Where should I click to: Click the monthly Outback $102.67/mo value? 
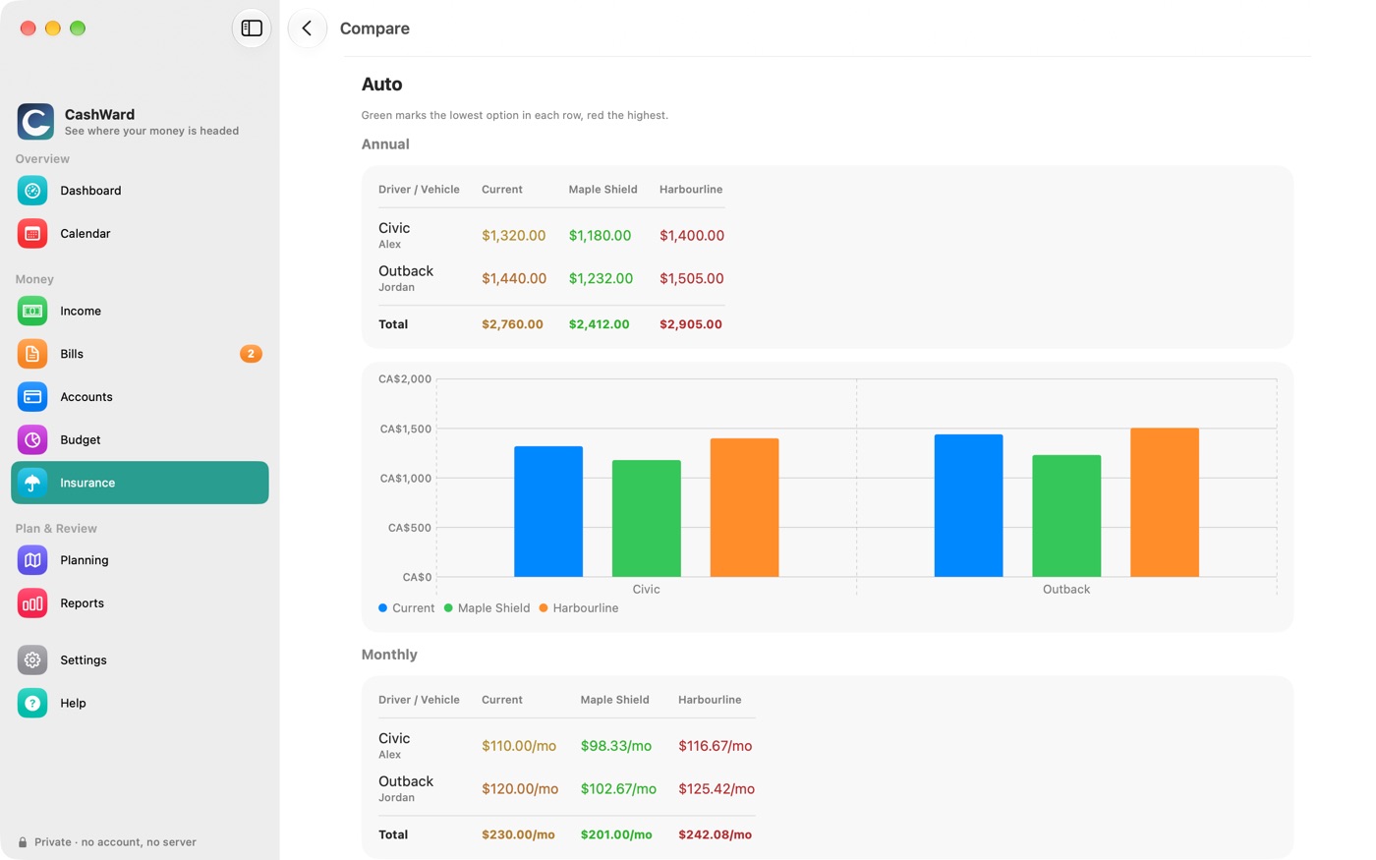point(618,789)
